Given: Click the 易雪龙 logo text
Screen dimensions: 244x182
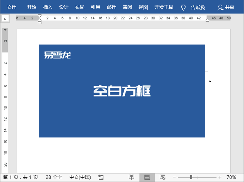Looking at the screenshot, I should pos(57,55).
